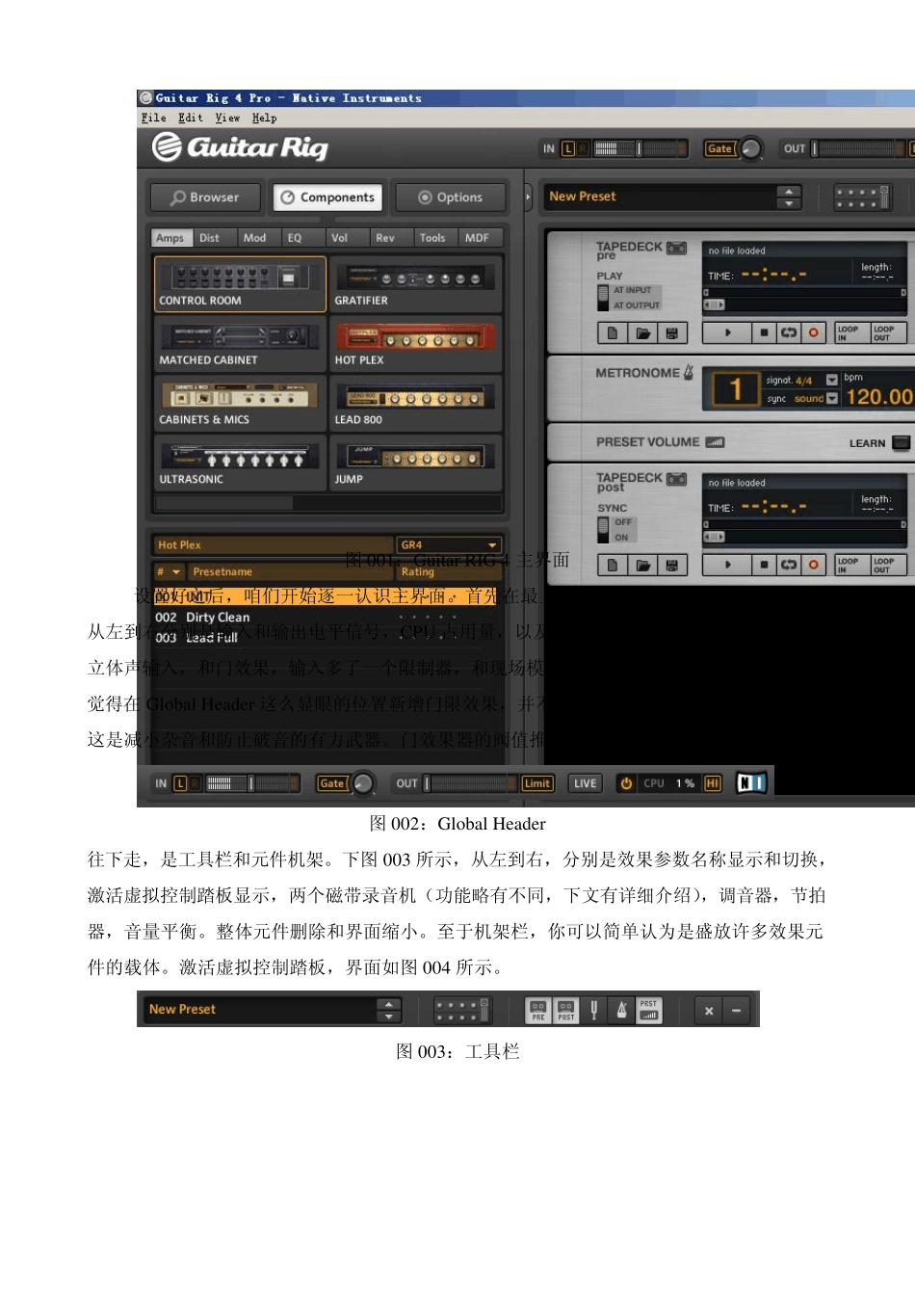Image resolution: width=915 pixels, height=1295 pixels.
Task: Step preset up in toolbar figure
Action: (388, 1004)
